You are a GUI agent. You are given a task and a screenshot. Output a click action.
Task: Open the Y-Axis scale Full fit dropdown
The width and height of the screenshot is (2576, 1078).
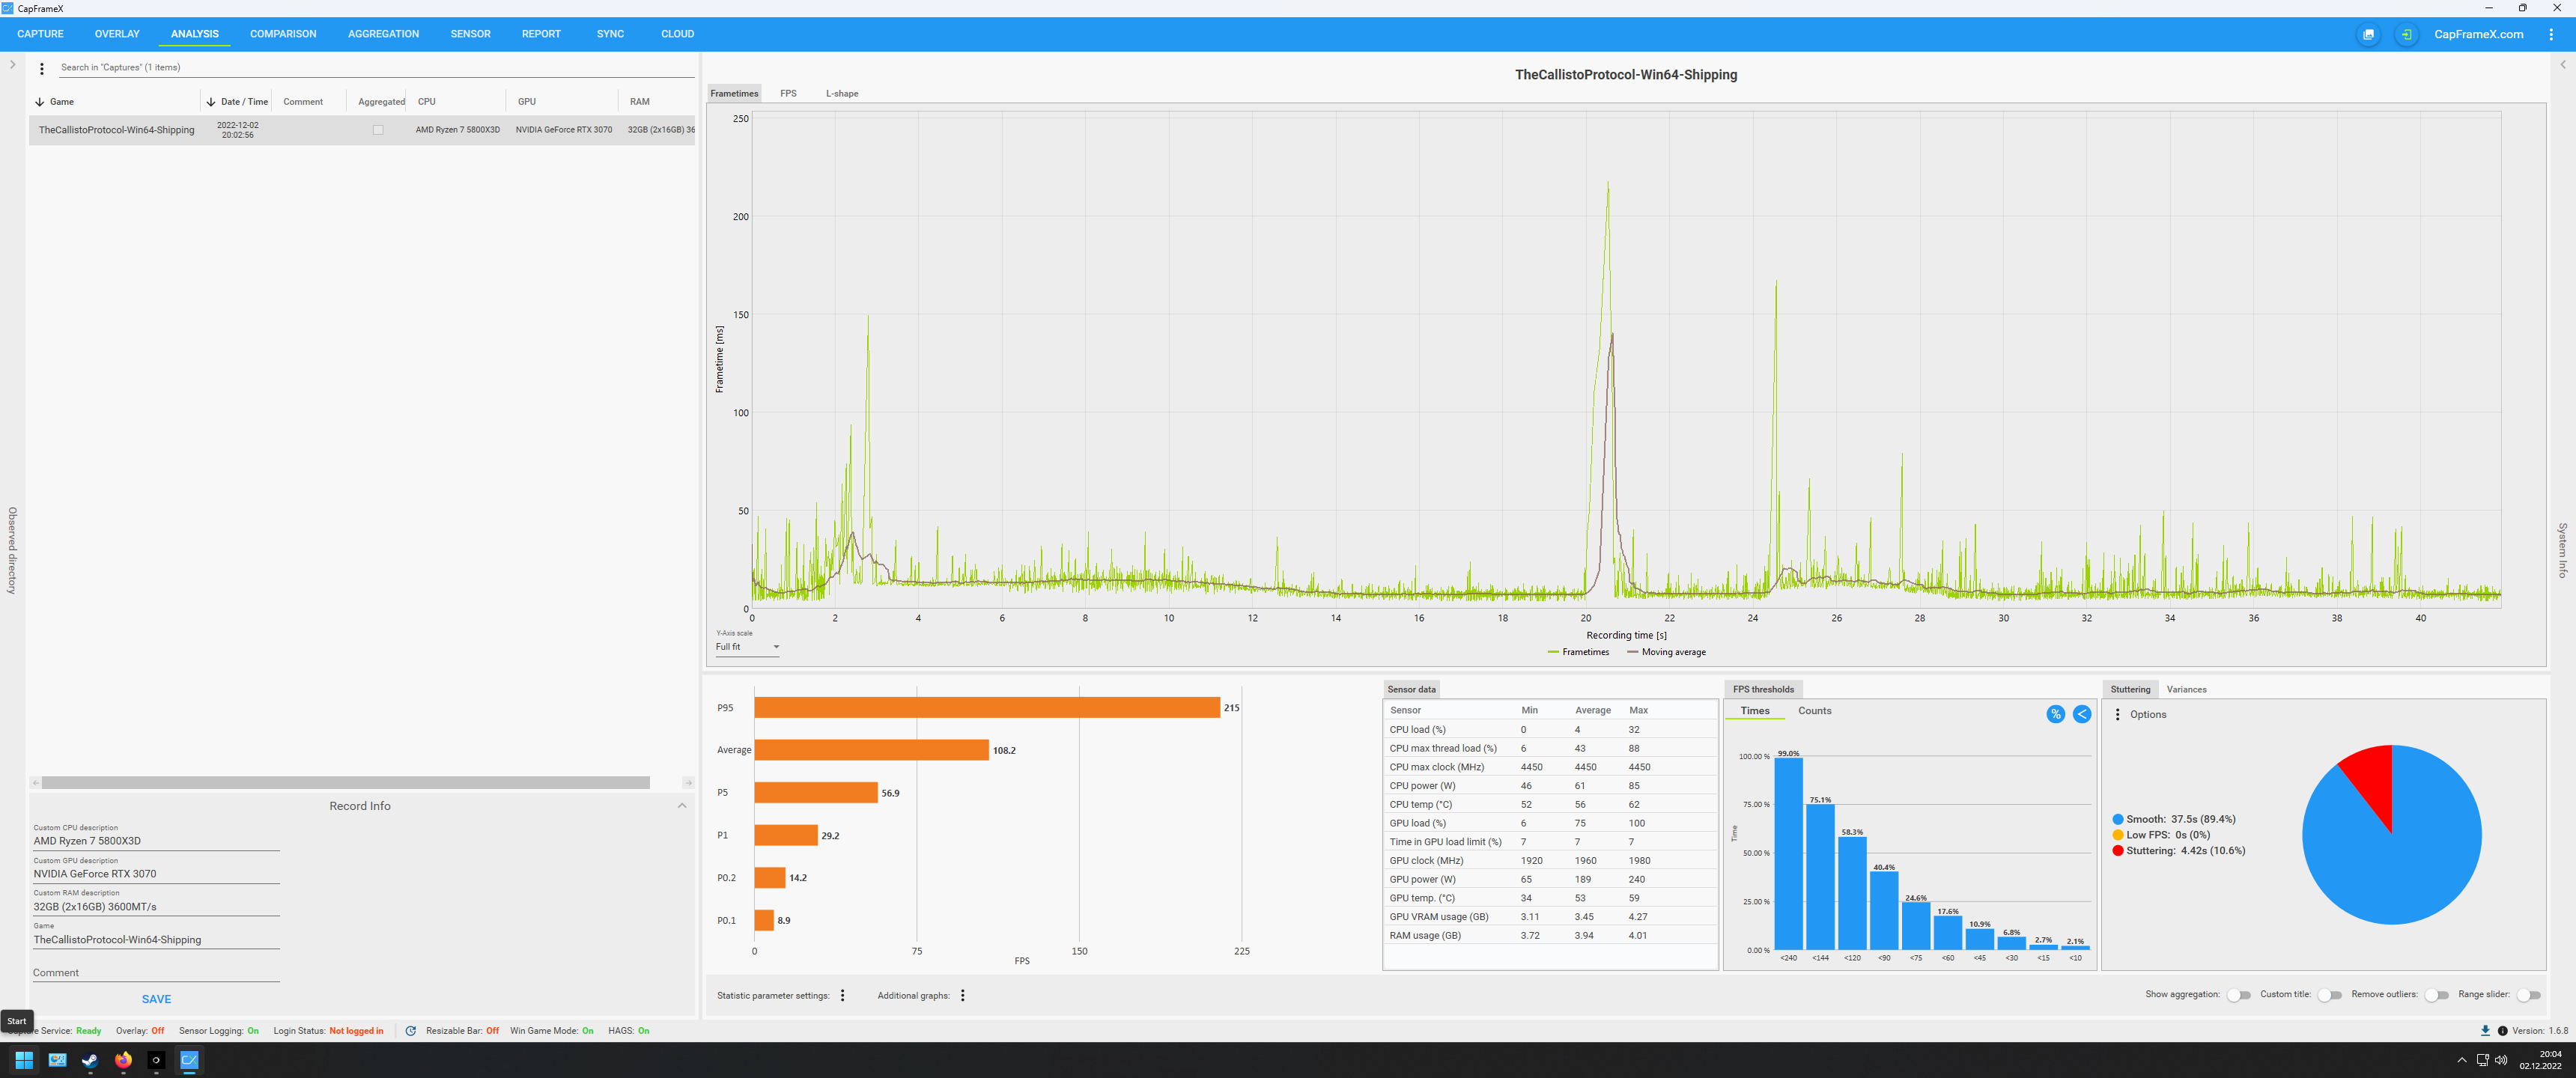point(747,647)
